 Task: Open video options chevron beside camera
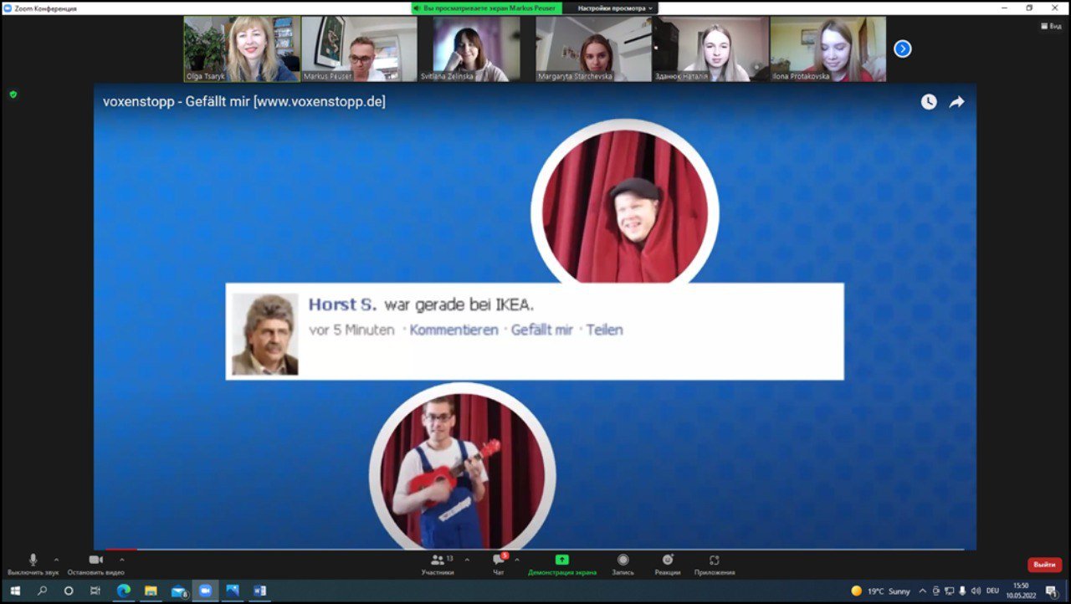[122, 560]
